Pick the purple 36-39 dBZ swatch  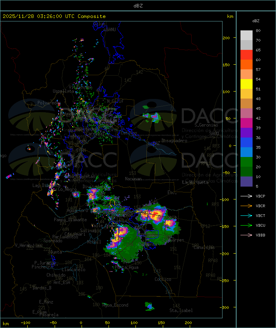click(246, 132)
